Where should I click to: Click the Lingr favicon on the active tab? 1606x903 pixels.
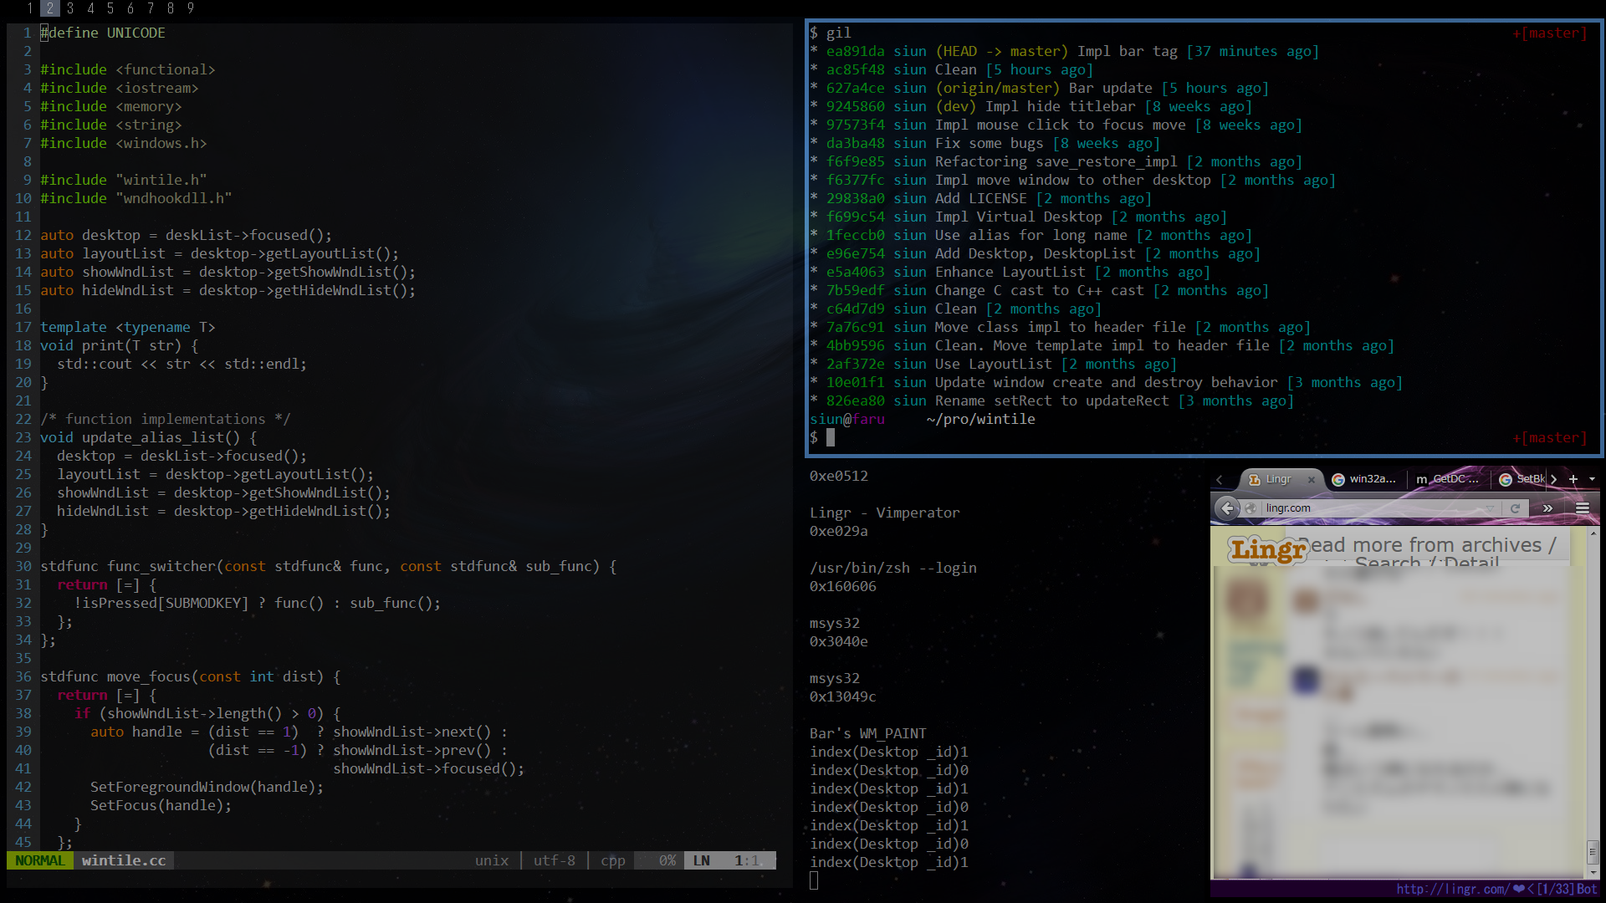(x=1255, y=480)
